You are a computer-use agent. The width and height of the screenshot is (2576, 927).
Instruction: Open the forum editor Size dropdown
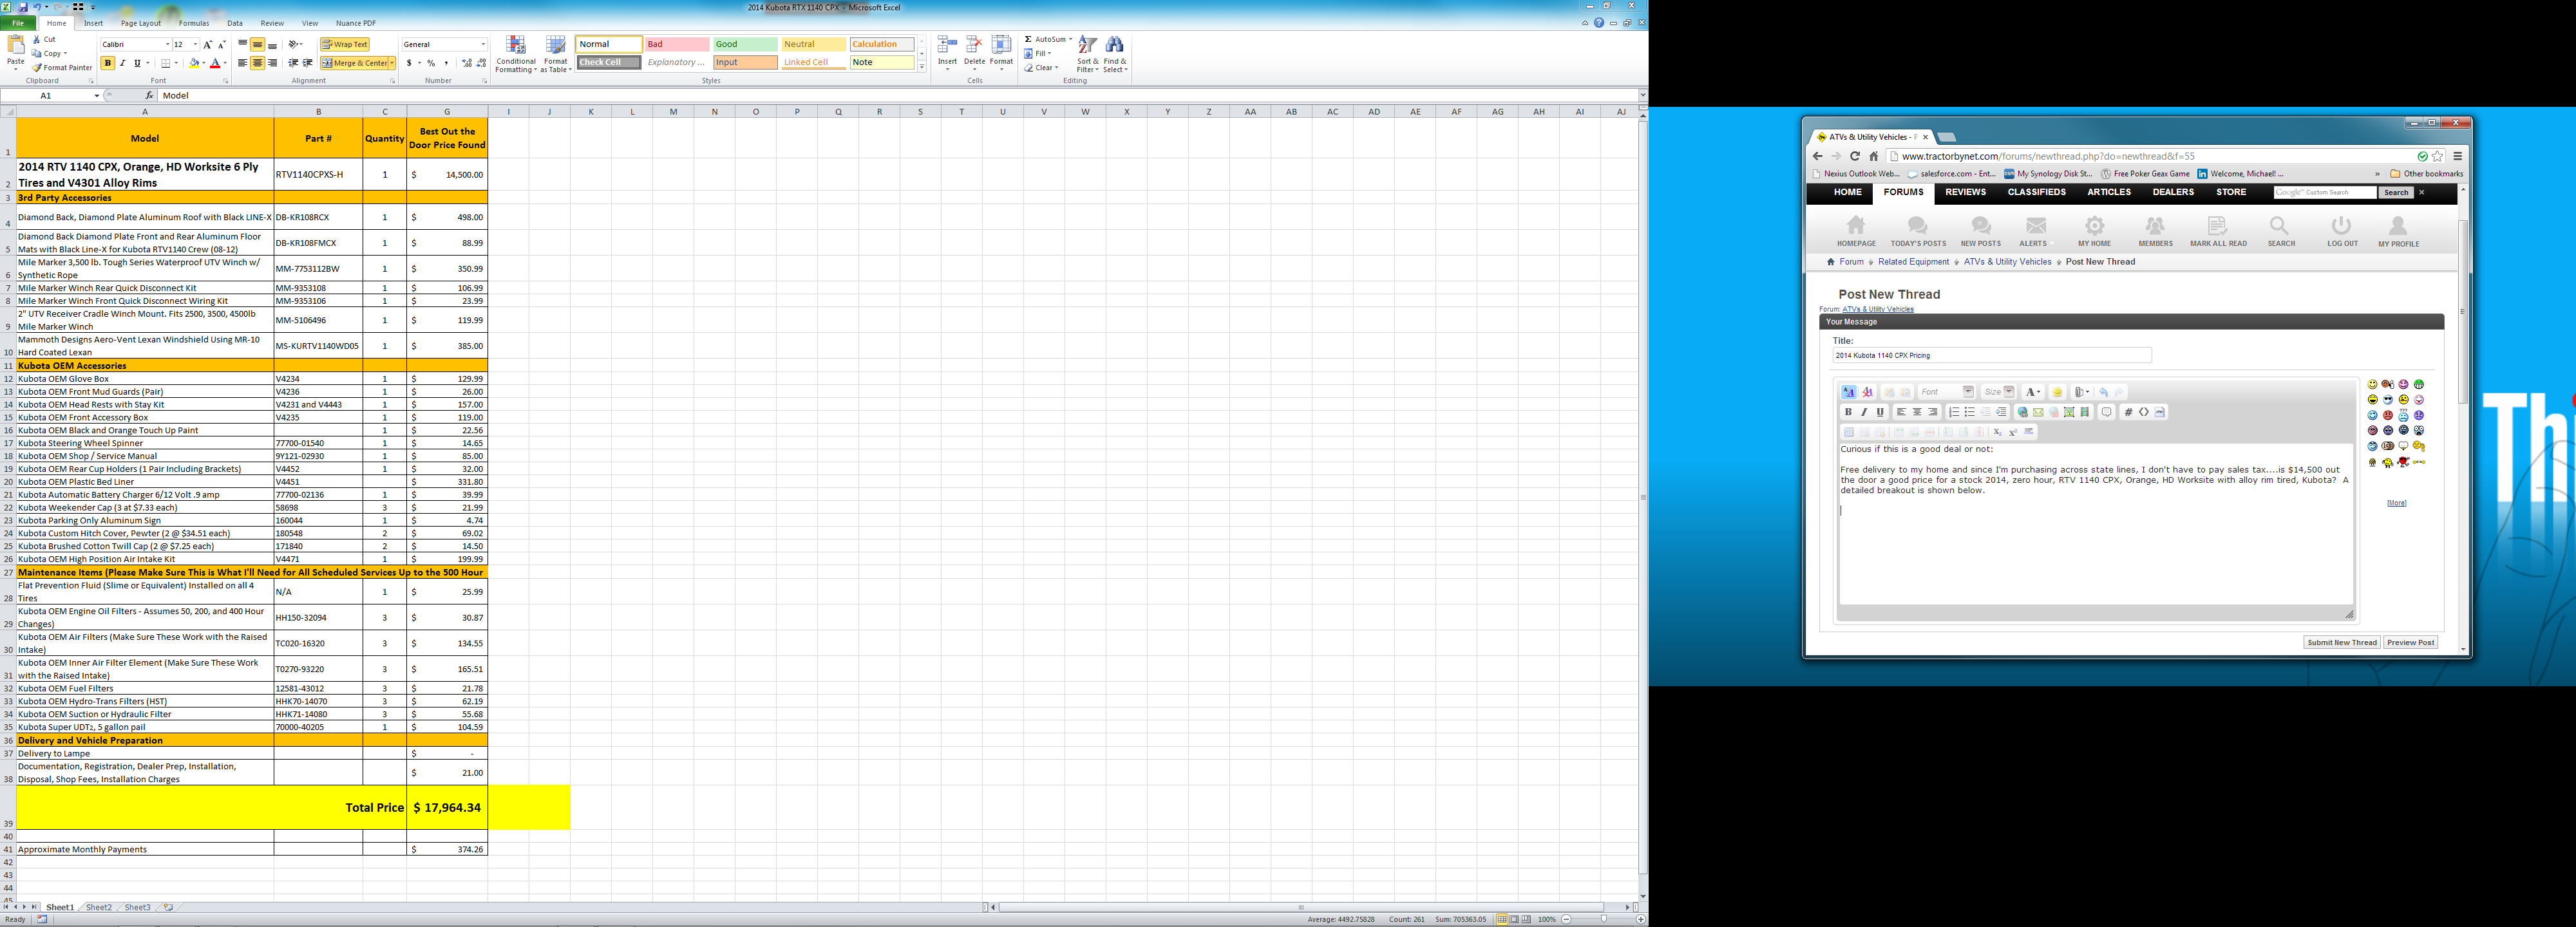point(2009,392)
